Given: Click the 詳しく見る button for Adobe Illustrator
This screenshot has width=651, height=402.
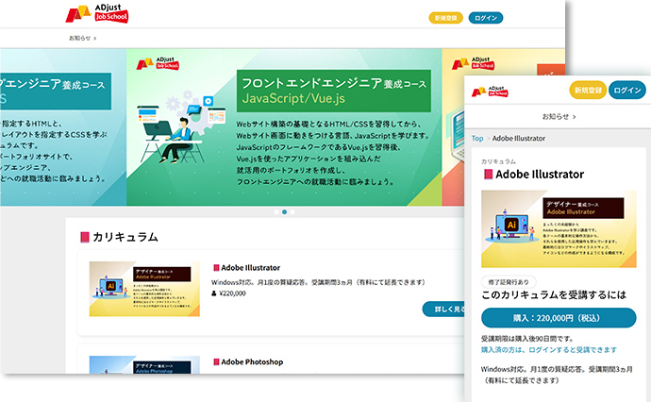Looking at the screenshot, I should 443,309.
